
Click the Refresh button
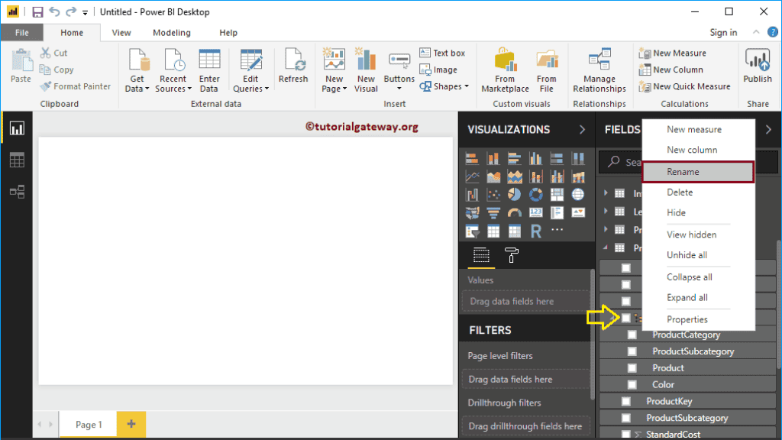(x=293, y=66)
